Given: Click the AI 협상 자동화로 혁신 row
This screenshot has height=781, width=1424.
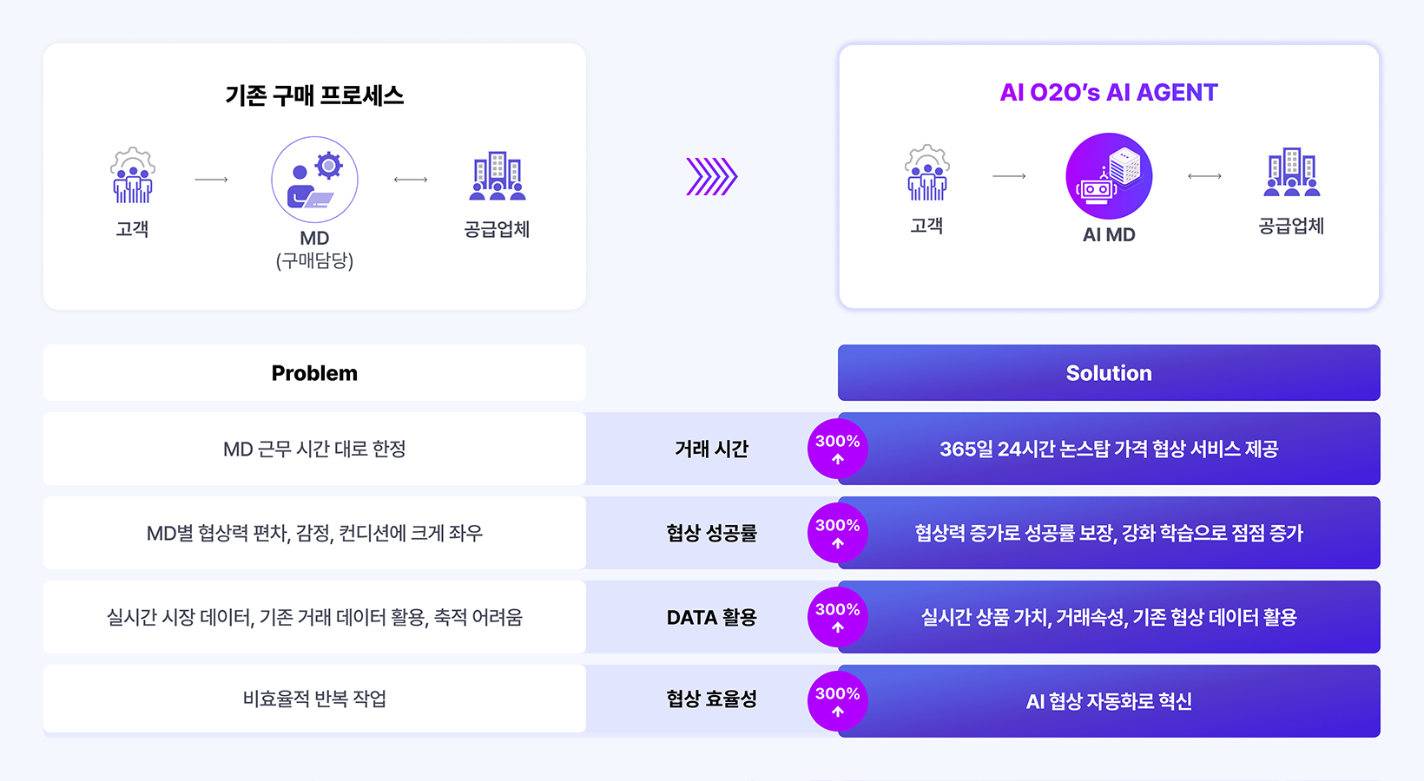Looking at the screenshot, I should point(1109,701).
